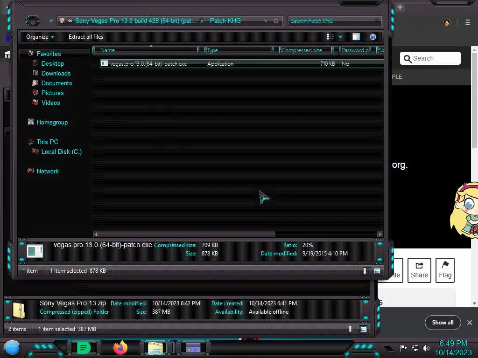The width and height of the screenshot is (478, 358).
Task: Switch to details view in status bar
Action: click(366, 271)
